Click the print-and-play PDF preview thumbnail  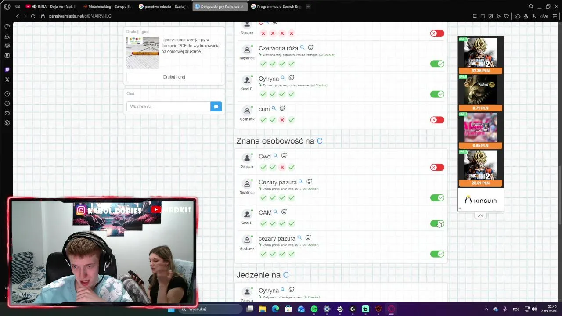point(142,53)
